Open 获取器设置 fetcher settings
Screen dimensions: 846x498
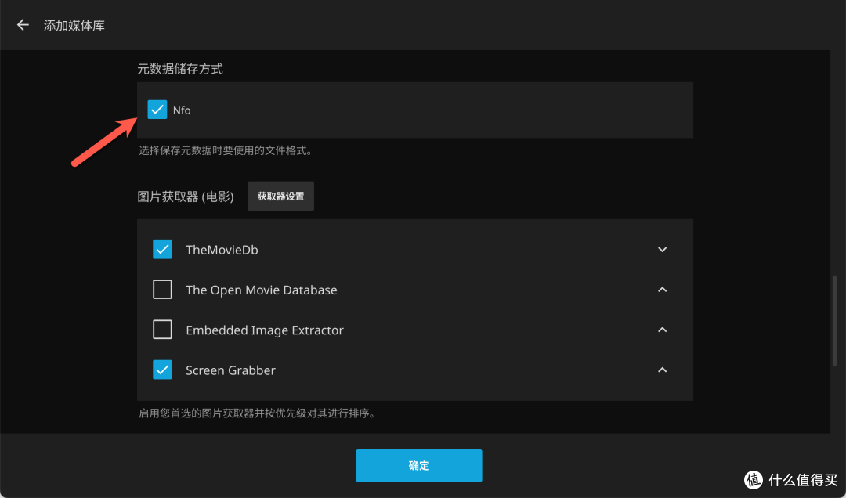click(x=280, y=197)
